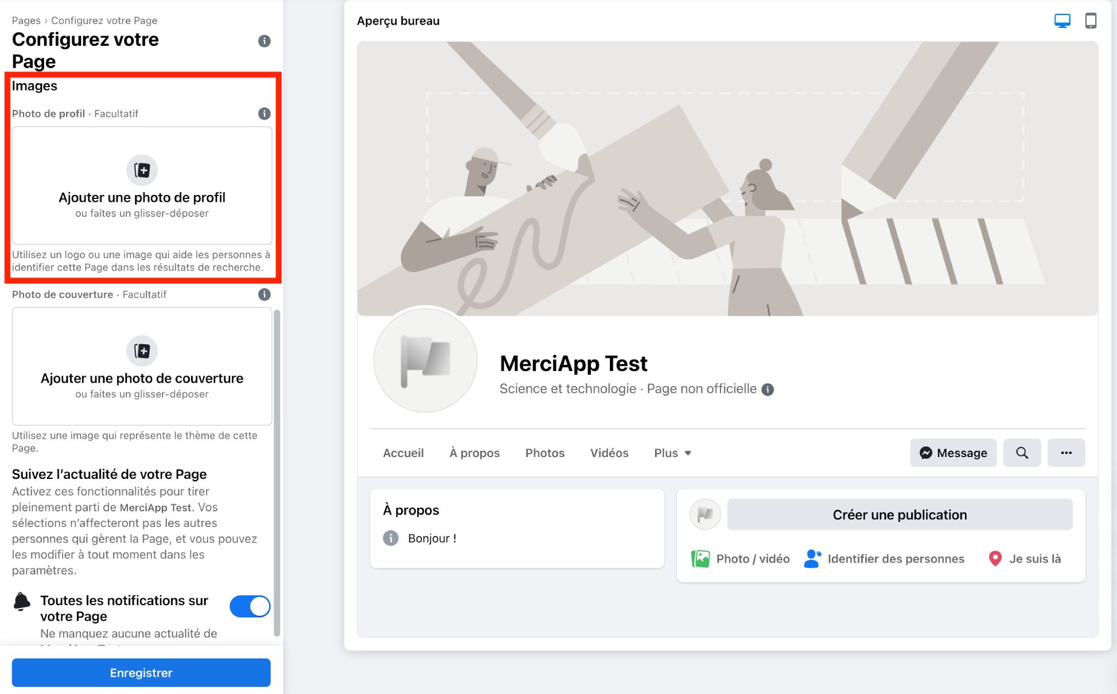Click the Message button
1117x694 pixels.
pos(953,453)
